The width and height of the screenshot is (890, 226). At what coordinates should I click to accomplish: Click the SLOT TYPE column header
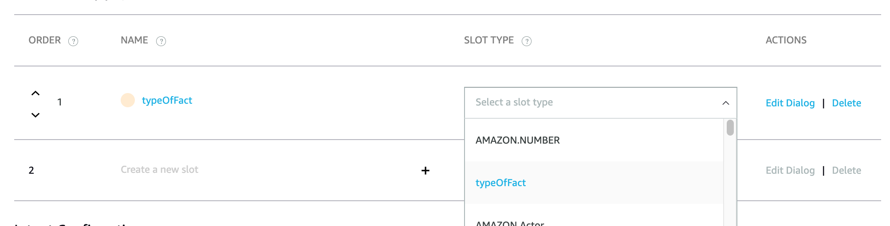(x=488, y=40)
